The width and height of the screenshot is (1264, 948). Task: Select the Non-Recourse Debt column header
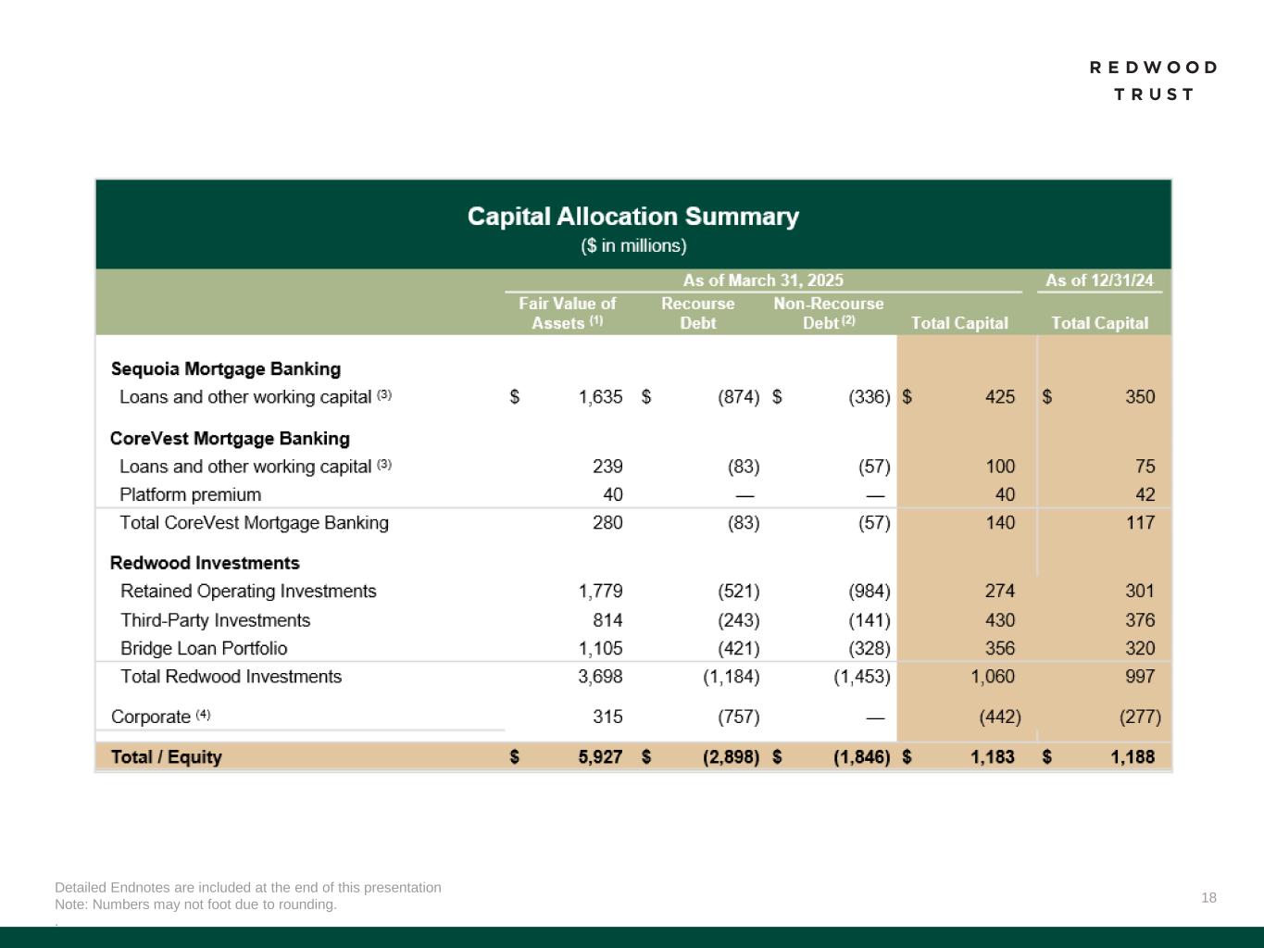[828, 313]
